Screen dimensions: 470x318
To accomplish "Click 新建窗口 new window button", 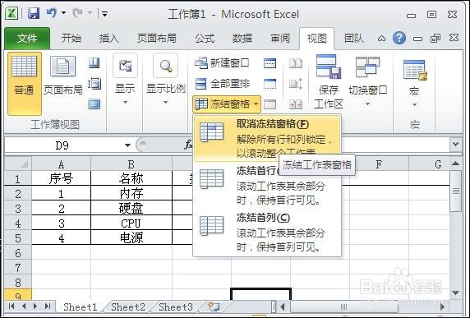I will (x=222, y=63).
